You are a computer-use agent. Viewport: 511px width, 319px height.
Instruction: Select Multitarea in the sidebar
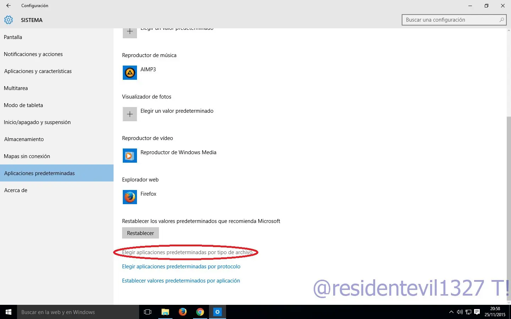coord(57,88)
